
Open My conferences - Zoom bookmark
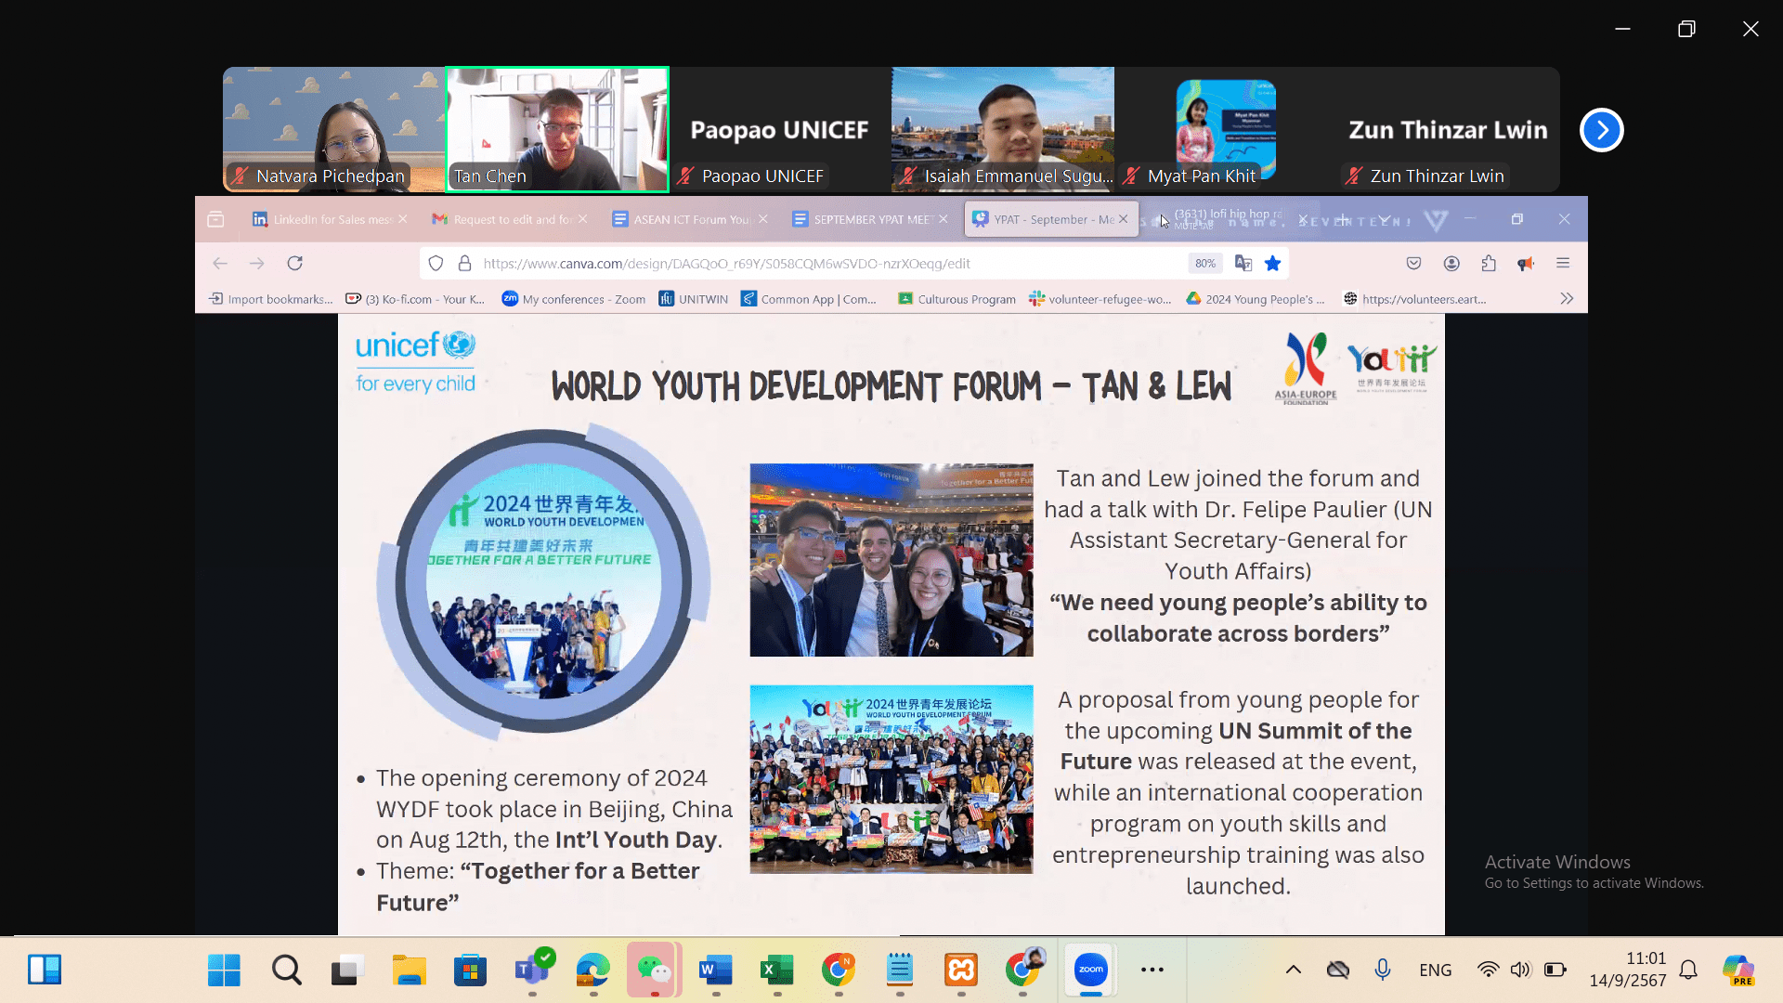coord(574,299)
